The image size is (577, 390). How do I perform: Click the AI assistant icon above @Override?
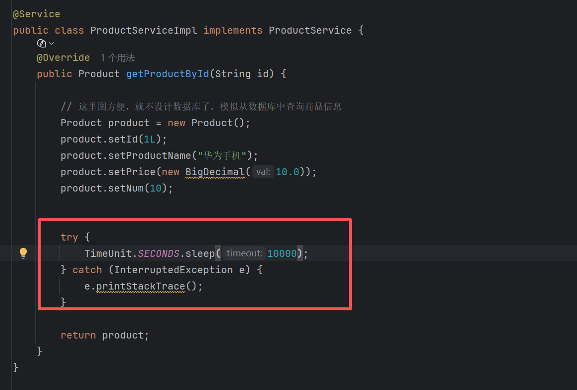(x=42, y=44)
